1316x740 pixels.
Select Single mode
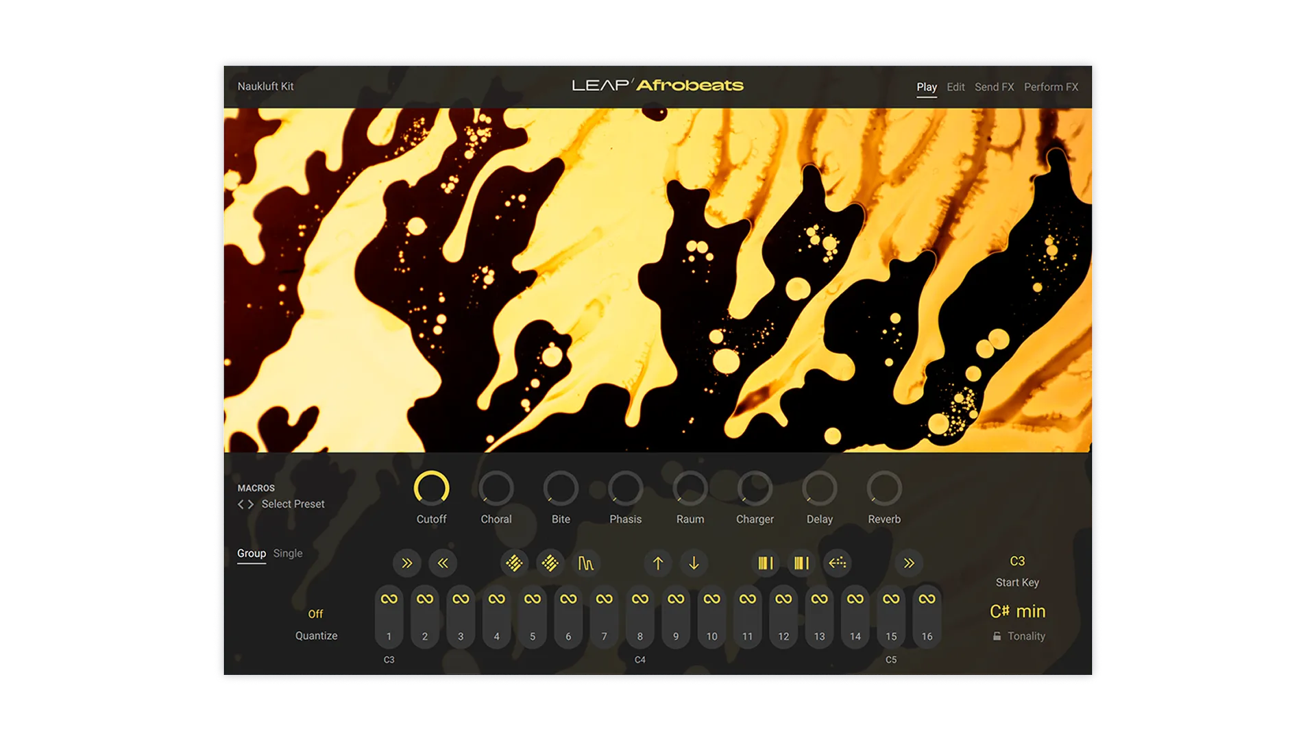click(288, 554)
